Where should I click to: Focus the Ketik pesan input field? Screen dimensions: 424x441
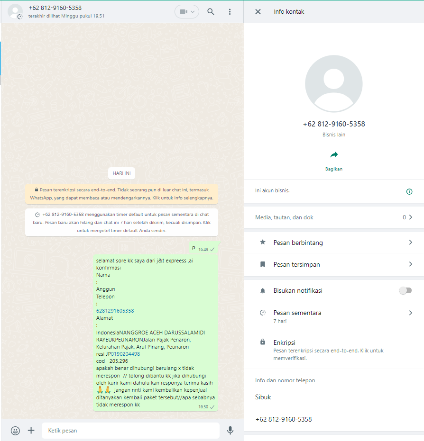pos(130,431)
